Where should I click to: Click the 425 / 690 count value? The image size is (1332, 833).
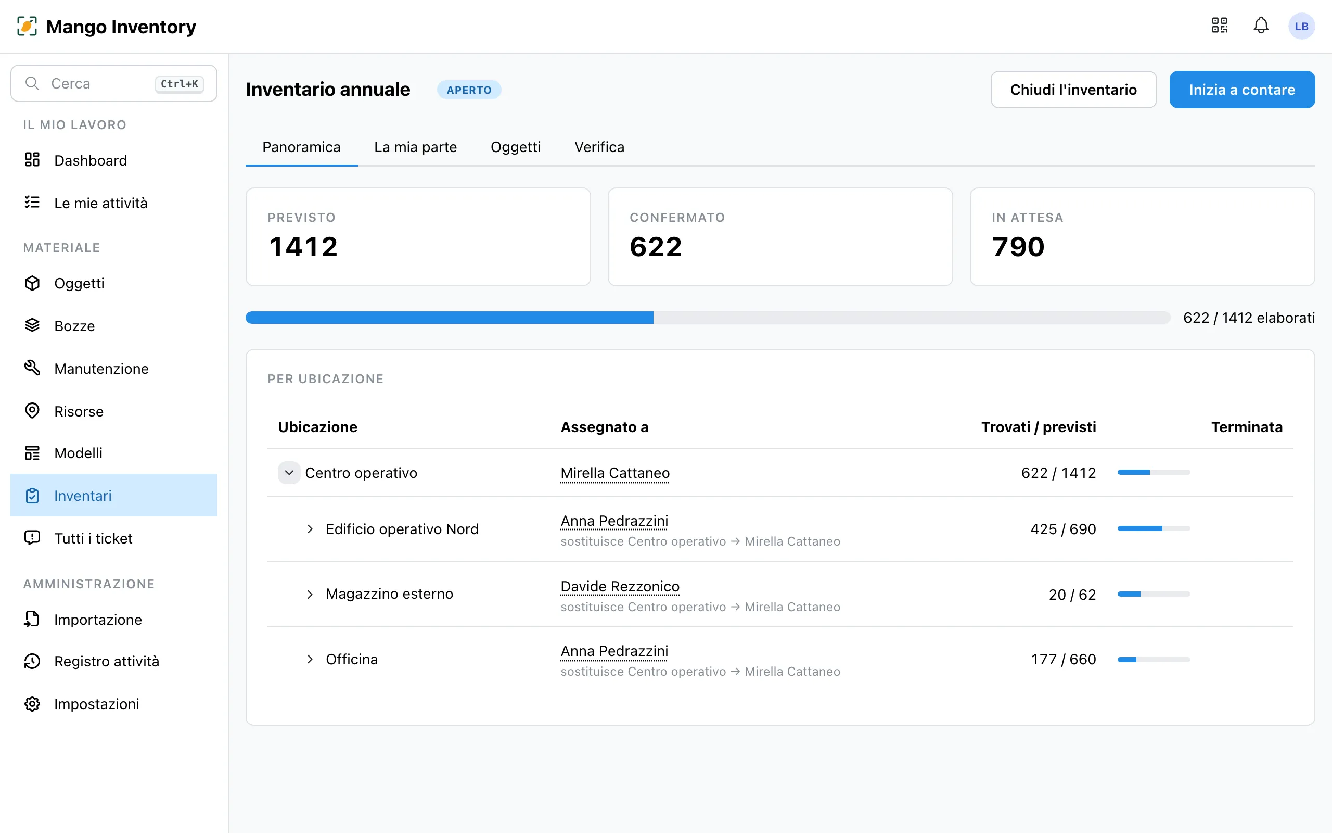coord(1063,529)
